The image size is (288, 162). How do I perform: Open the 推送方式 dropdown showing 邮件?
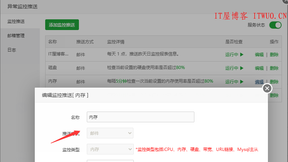[110, 133]
